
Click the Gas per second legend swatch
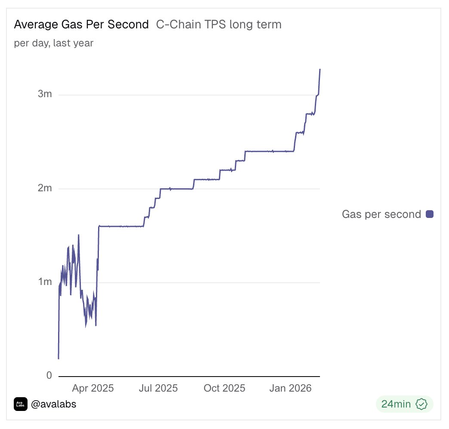point(429,214)
